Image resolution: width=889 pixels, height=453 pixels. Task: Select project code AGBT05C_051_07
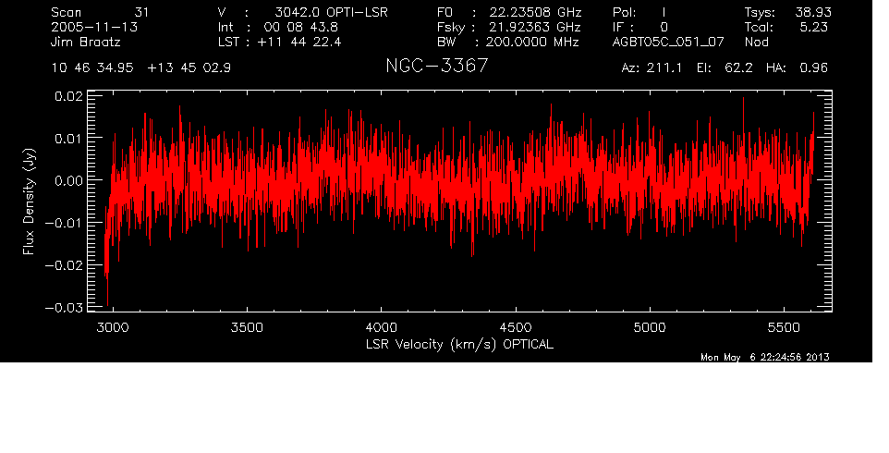pyautogui.click(x=668, y=43)
